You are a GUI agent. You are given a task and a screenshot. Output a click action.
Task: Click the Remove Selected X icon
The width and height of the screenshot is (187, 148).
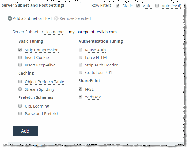coord(56,18)
